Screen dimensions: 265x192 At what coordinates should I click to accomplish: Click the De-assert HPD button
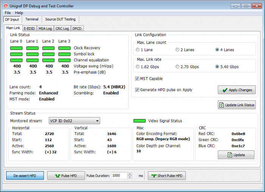click(25, 176)
